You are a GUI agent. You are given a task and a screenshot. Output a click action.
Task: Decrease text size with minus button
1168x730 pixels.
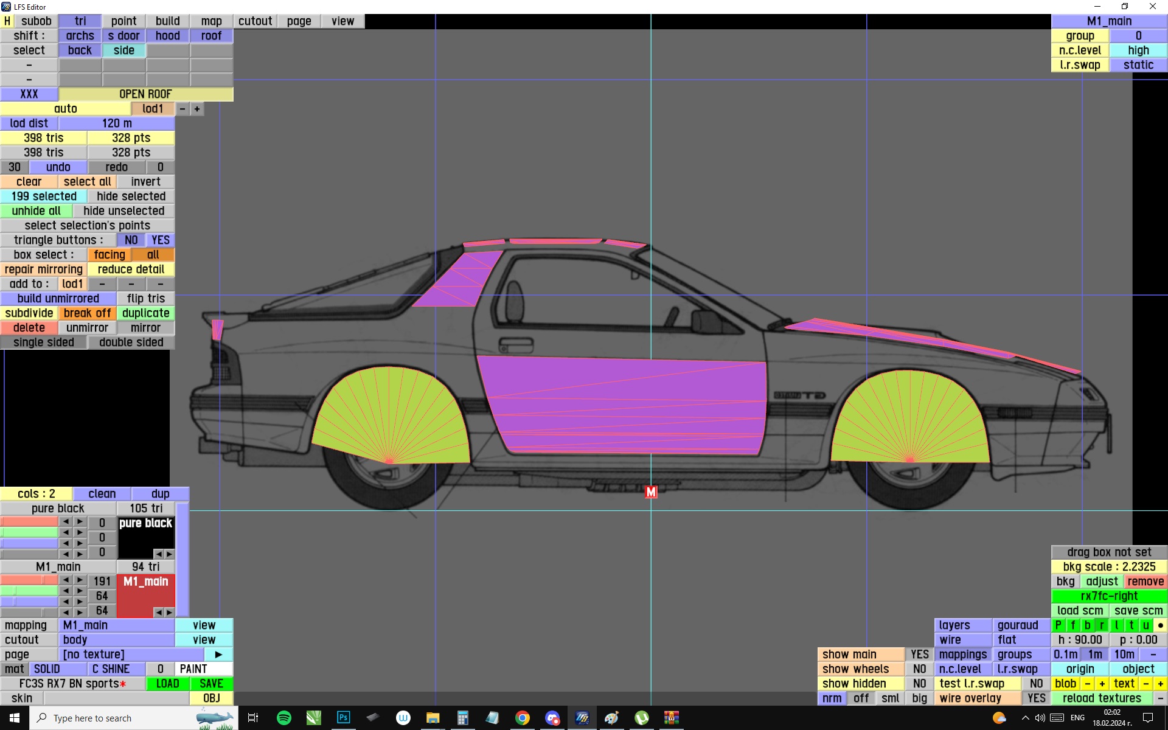(x=1146, y=684)
